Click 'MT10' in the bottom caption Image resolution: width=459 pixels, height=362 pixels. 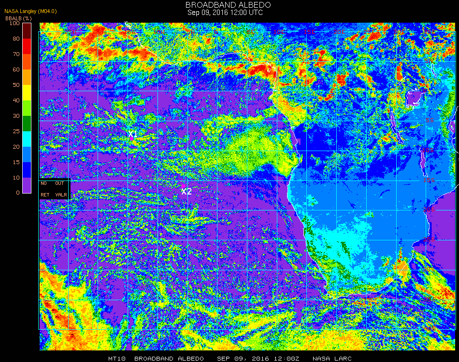117,359
